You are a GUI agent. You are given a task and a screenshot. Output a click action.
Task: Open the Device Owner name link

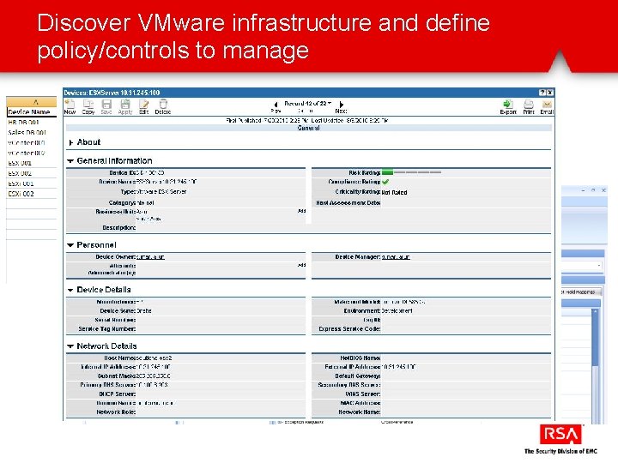(150, 257)
